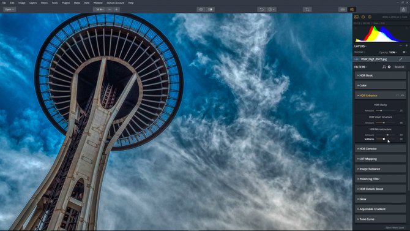Viewport: 410px width, 231px height.
Task: Open the Filters menu in the menu bar
Action: click(44, 3)
